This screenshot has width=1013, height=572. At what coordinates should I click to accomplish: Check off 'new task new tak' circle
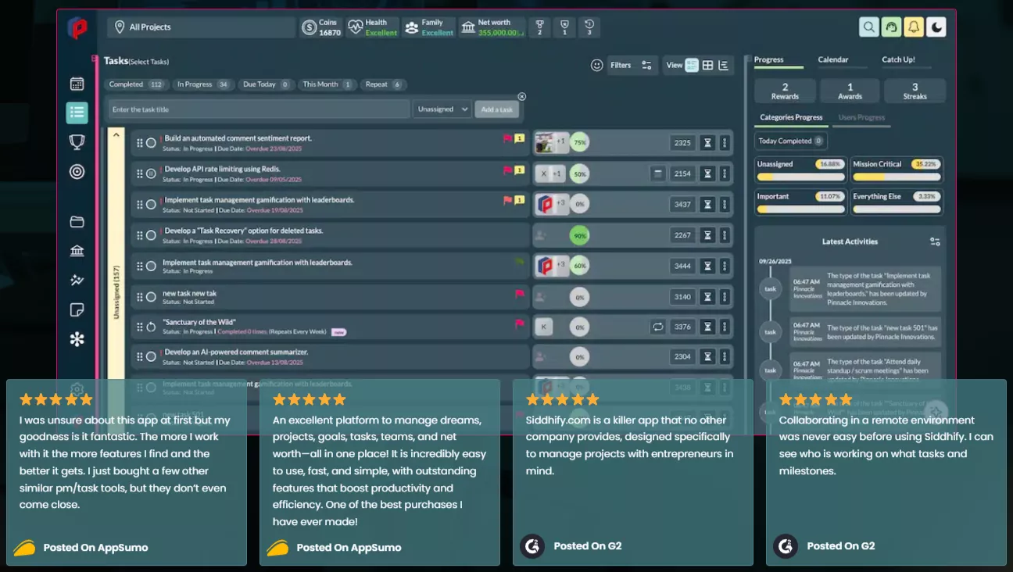coord(152,297)
